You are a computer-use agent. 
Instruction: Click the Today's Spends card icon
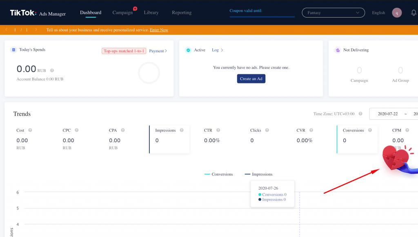(x=13, y=50)
